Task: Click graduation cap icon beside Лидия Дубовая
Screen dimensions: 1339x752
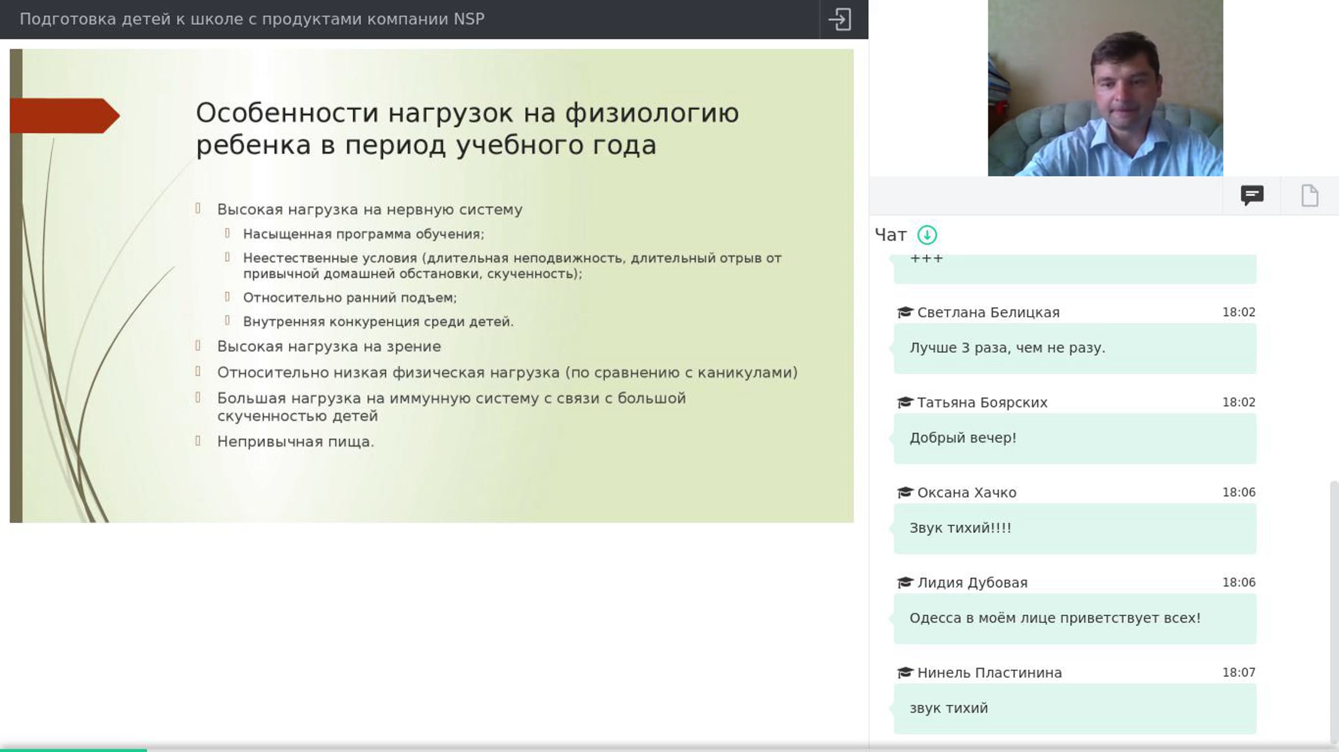Action: (904, 583)
